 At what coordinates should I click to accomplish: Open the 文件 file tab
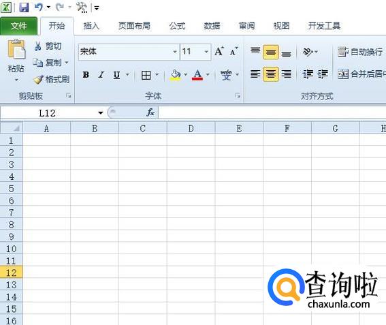point(18,26)
